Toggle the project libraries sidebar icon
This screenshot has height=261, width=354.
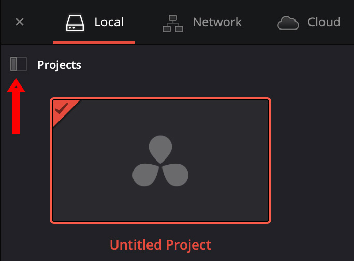(19, 64)
